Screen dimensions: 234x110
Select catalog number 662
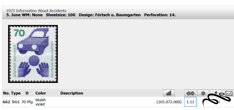[6, 102]
